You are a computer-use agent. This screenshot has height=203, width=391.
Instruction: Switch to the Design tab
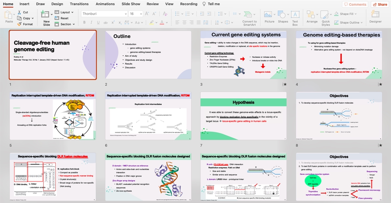tap(57, 4)
